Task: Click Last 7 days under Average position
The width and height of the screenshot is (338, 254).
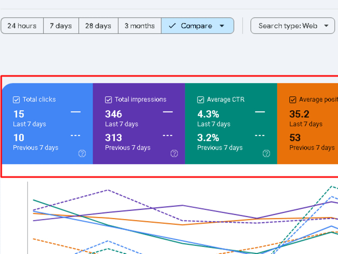Action: 306,124
